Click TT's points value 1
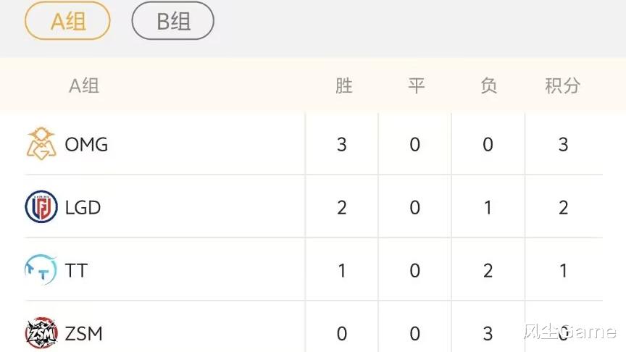 [563, 271]
